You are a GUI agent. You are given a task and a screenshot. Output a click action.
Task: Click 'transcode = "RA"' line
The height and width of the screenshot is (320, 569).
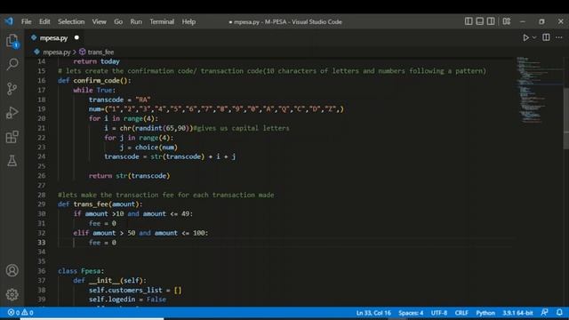pos(119,100)
